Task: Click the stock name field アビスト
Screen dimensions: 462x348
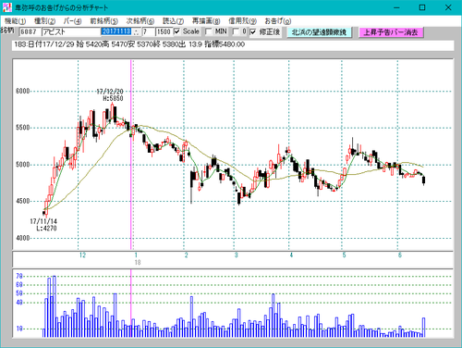Action: 71,31
